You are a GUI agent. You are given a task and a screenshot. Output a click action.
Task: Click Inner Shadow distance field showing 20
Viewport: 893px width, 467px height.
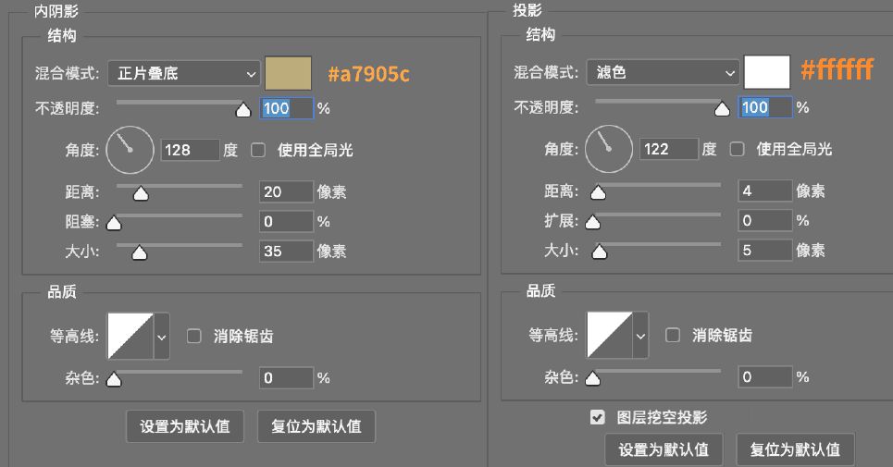pyautogui.click(x=287, y=191)
